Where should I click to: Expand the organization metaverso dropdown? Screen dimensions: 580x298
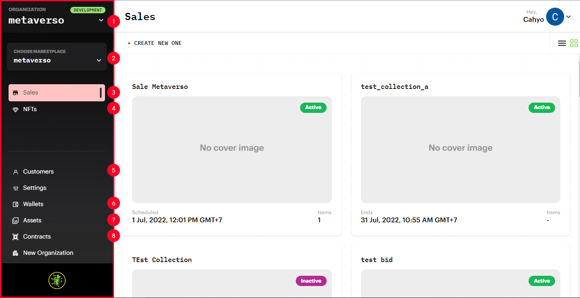(101, 20)
